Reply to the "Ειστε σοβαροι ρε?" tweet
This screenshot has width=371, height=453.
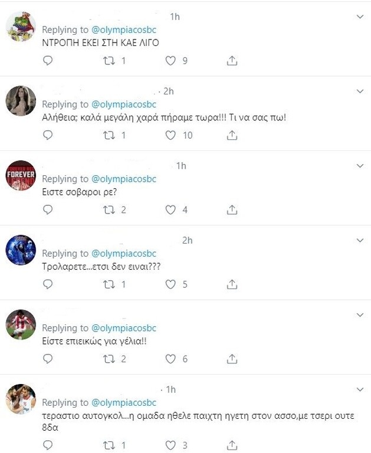[48, 209]
